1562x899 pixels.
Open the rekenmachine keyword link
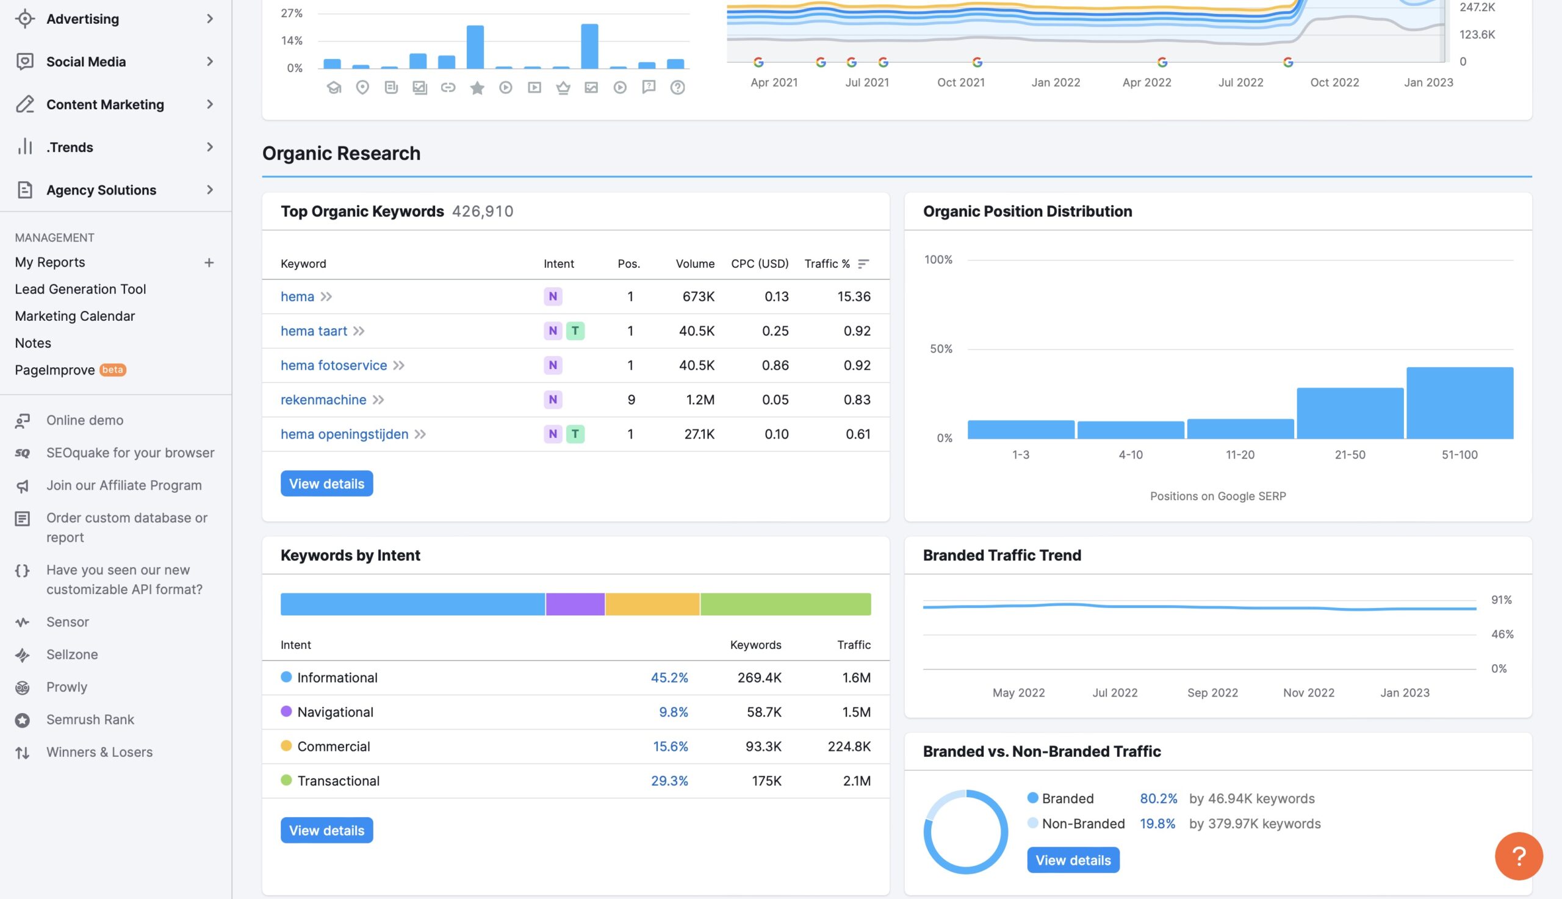pos(323,400)
